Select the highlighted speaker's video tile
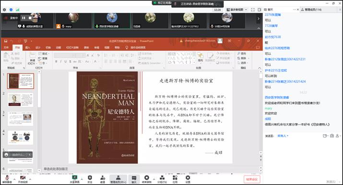343x185 pixels. click(112, 21)
